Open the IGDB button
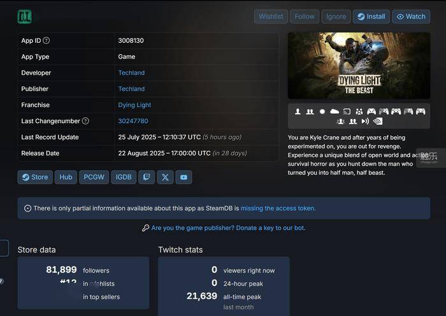The width and height of the screenshot is (446, 316). 124,177
